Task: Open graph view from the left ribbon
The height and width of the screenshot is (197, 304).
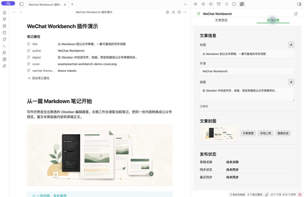Action: pos(4,19)
